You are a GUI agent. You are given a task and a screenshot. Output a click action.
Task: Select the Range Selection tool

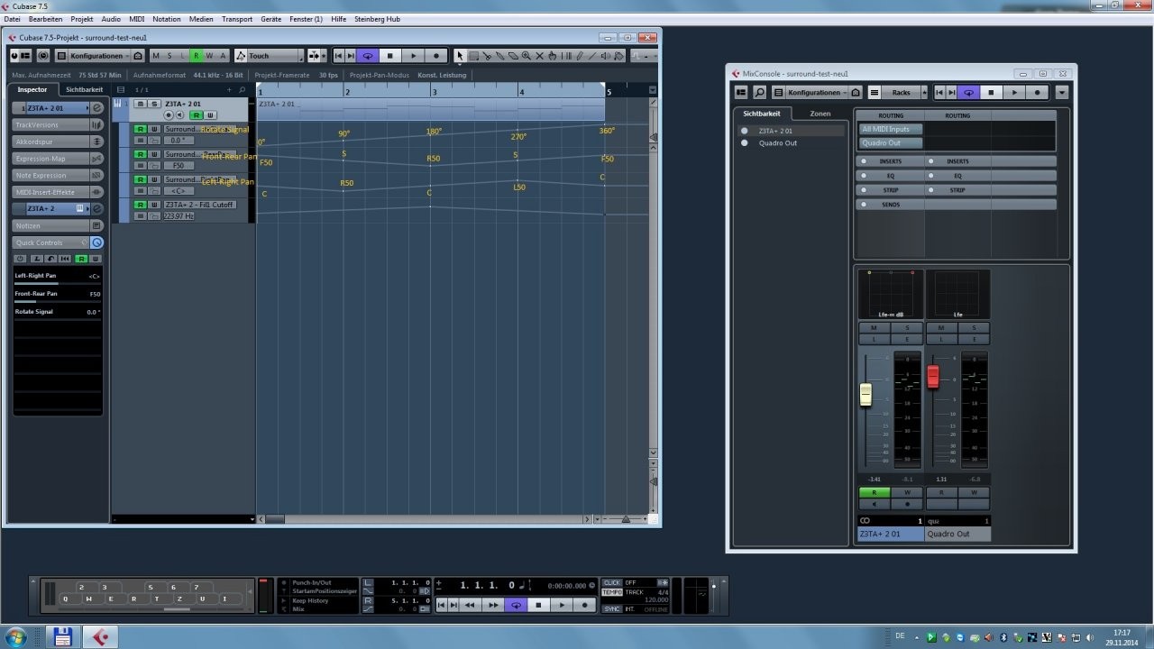click(x=473, y=56)
